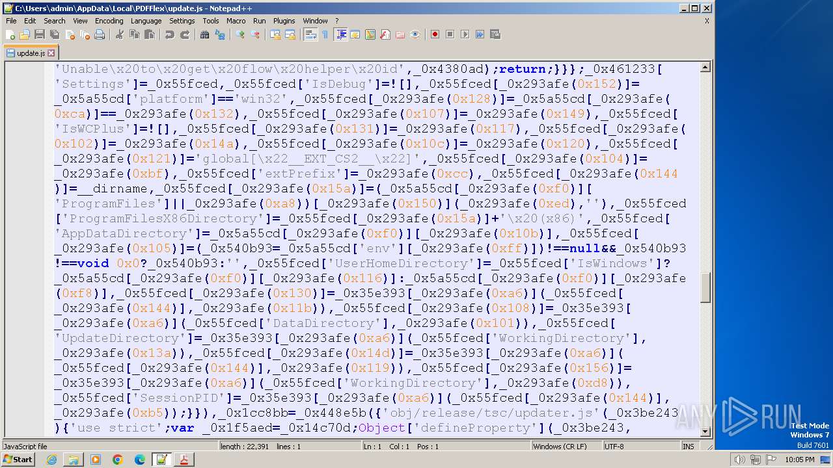The height and width of the screenshot is (468, 833).
Task: Stop macro recording button
Action: tap(450, 34)
